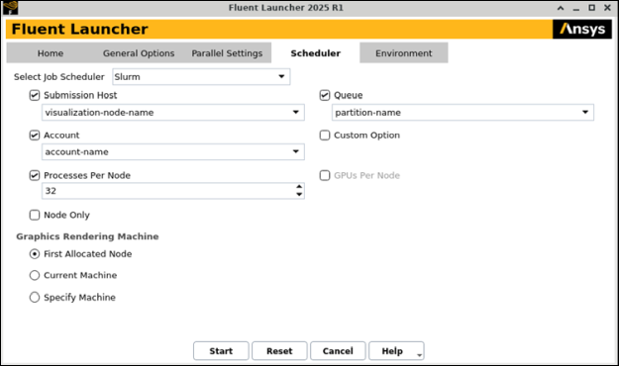Click the Reset button
This screenshot has height=366, width=619.
(x=279, y=350)
